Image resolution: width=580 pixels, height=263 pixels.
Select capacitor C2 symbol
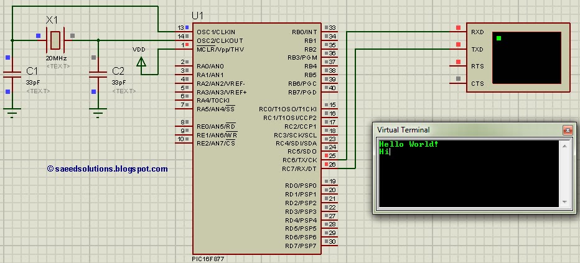click(98, 75)
